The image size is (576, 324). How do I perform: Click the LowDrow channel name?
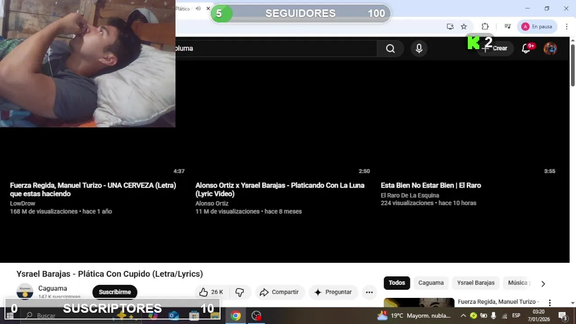pos(22,203)
